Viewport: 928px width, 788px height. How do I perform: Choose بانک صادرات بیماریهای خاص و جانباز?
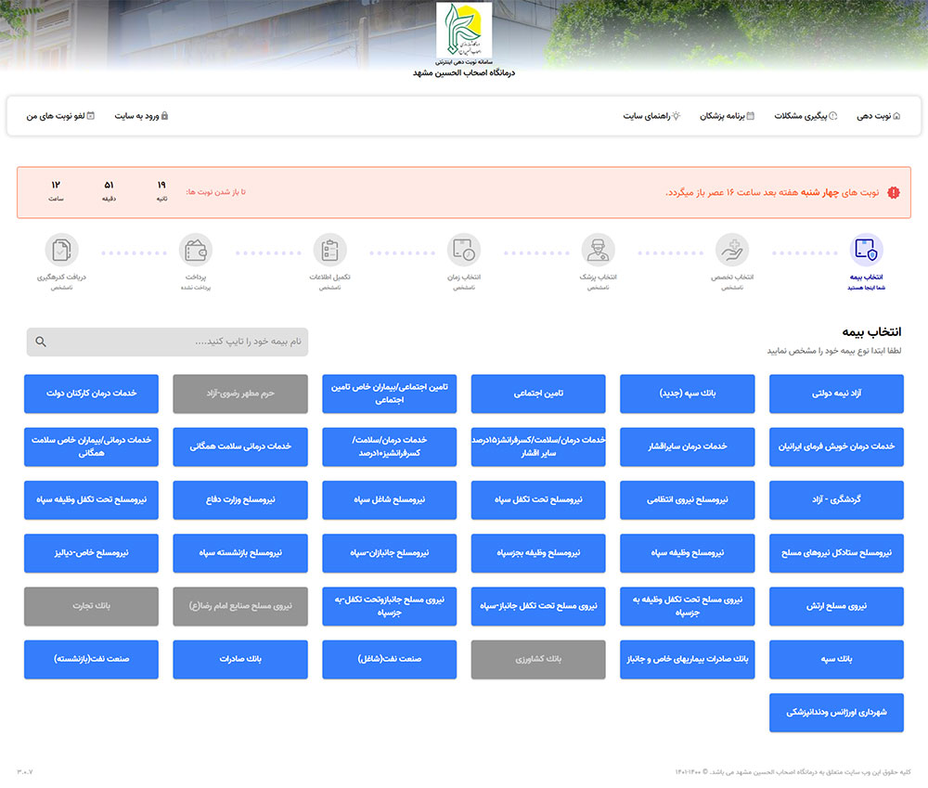pyautogui.click(x=687, y=660)
